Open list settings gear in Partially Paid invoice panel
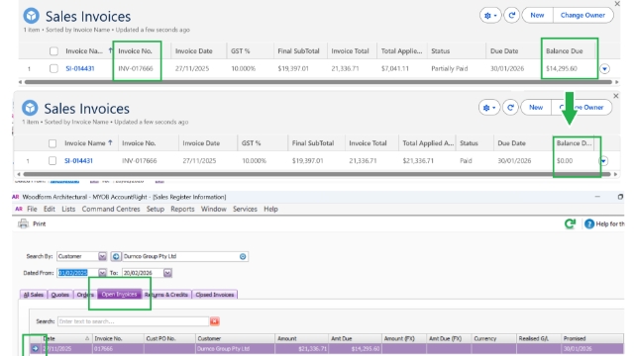 pyautogui.click(x=490, y=16)
